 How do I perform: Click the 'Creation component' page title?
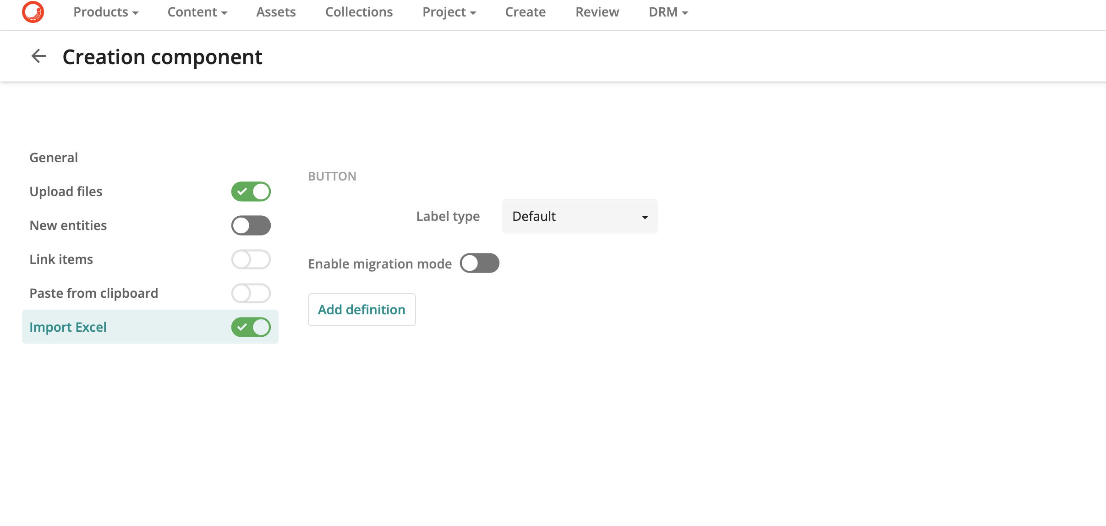162,57
